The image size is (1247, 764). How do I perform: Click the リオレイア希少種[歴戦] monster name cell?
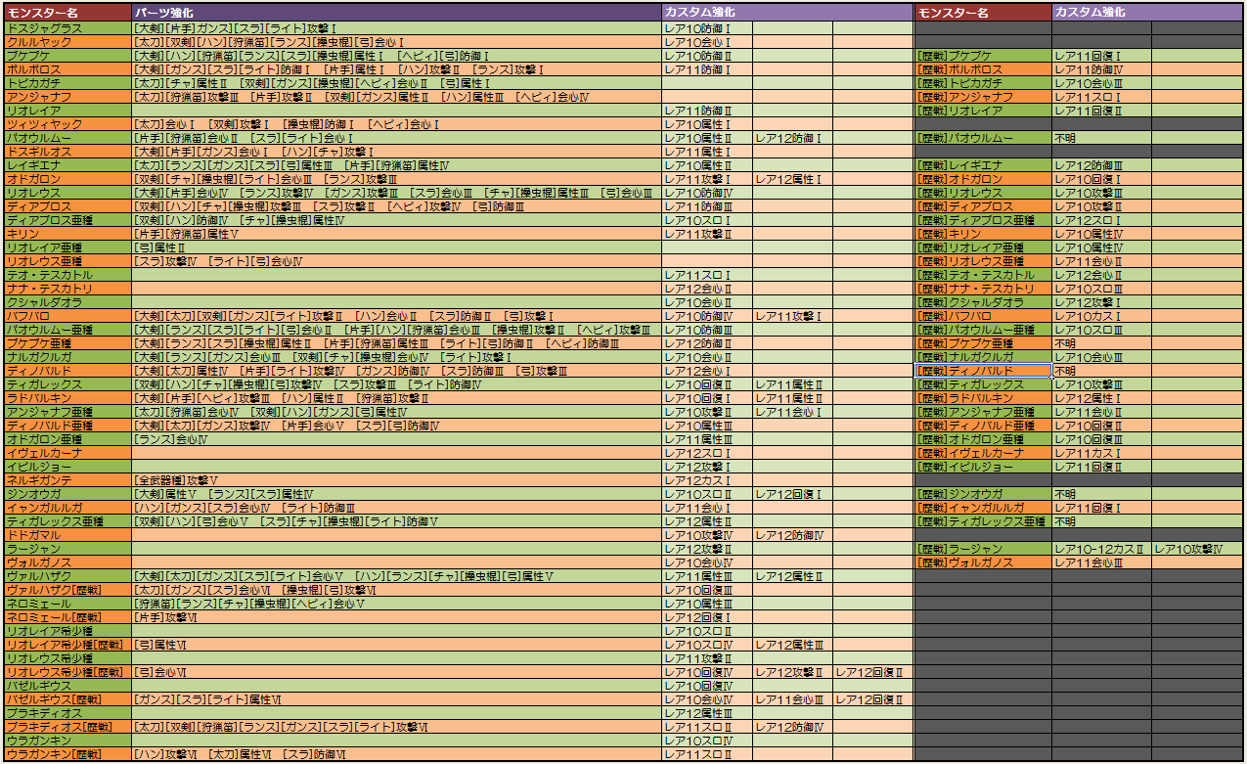click(x=67, y=645)
